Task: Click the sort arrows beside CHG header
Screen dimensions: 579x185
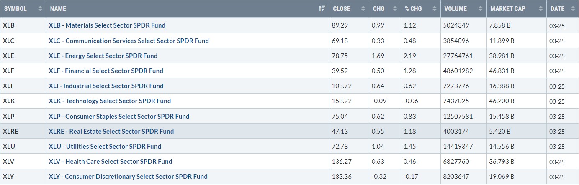Action: (394, 9)
